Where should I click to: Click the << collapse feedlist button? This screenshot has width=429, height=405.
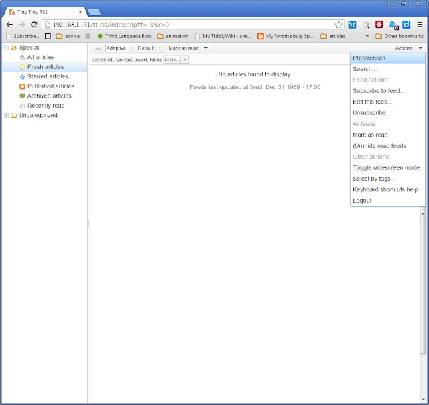click(99, 48)
